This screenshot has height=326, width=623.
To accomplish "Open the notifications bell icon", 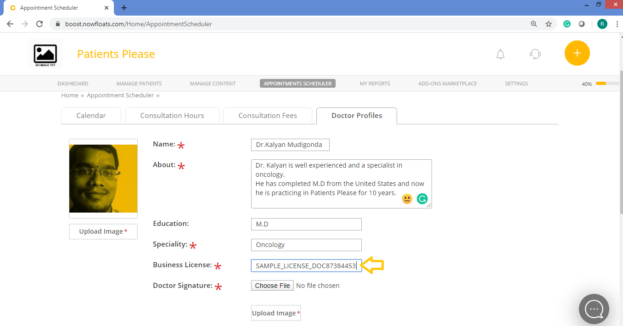I will point(500,54).
